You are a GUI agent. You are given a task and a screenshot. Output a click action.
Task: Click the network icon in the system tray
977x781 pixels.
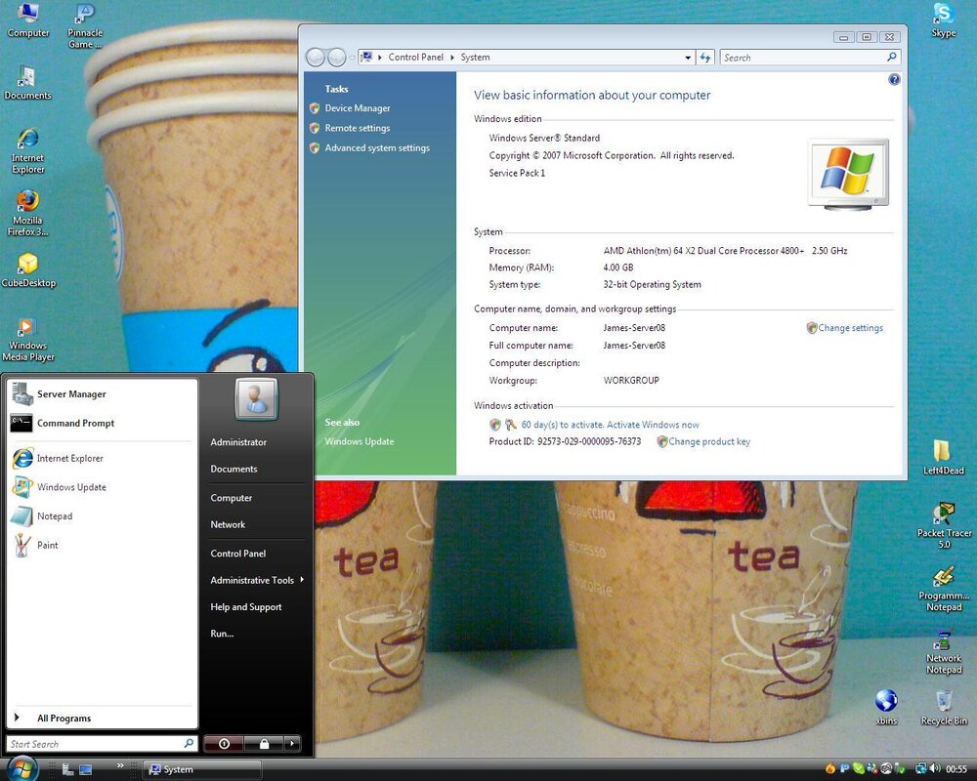tap(921, 769)
